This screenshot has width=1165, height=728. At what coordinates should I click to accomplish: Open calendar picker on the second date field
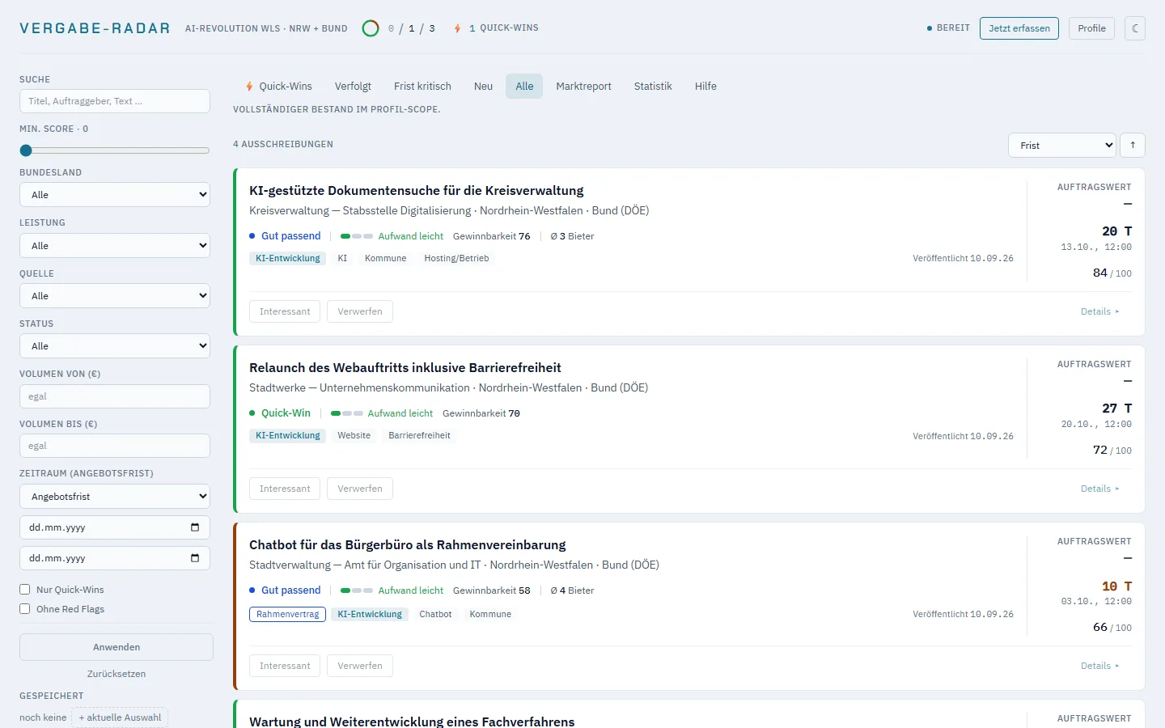tap(195, 558)
